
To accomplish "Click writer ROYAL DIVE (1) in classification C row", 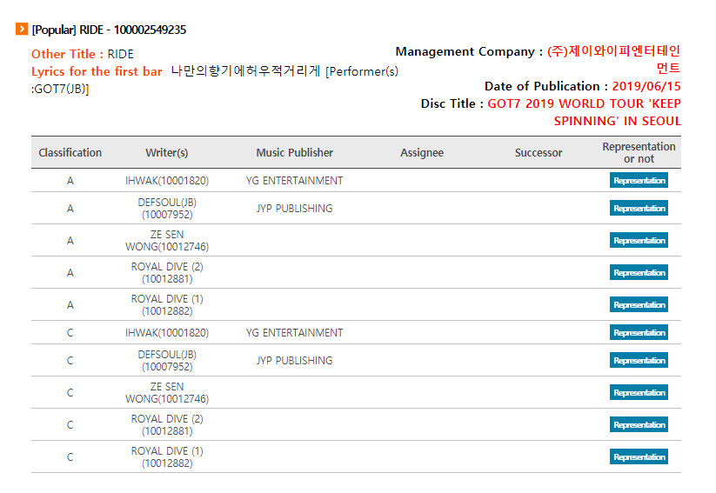I will click(167, 457).
